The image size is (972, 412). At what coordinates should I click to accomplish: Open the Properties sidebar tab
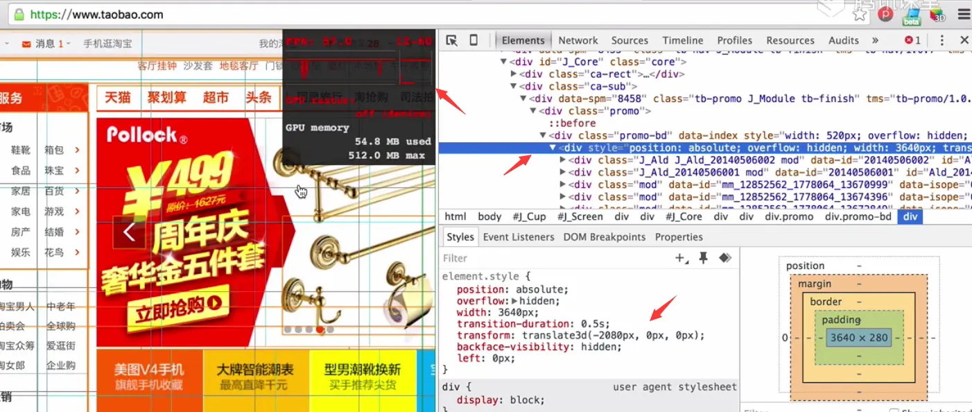click(679, 237)
